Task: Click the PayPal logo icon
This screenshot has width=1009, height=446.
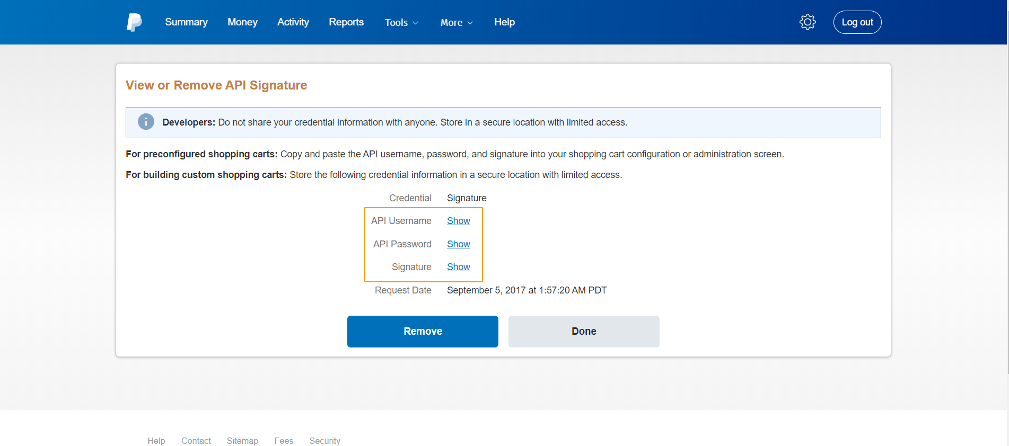Action: point(134,22)
